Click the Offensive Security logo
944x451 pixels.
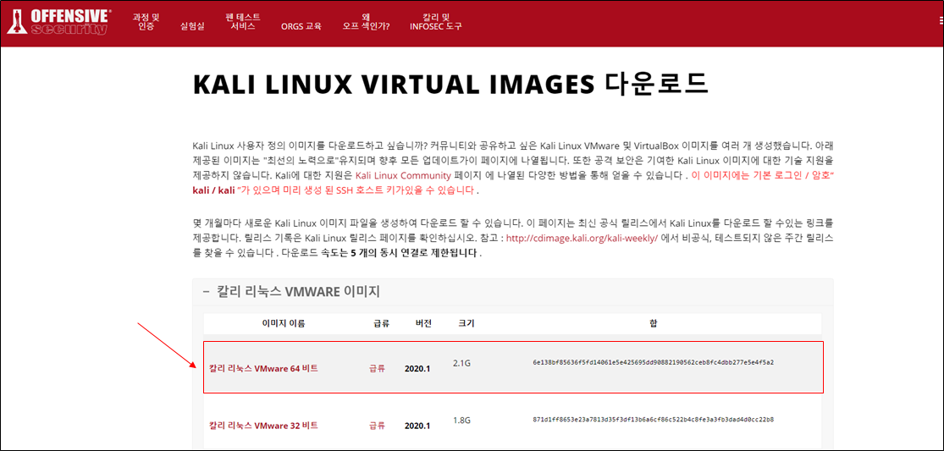[58, 22]
